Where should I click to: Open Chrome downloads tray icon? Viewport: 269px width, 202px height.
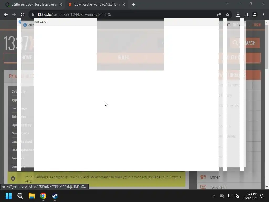pos(238,15)
